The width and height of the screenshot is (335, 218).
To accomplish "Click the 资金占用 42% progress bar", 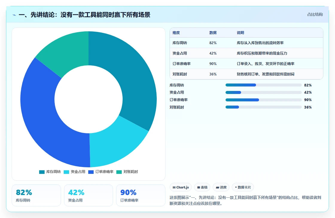I will click(264, 92).
